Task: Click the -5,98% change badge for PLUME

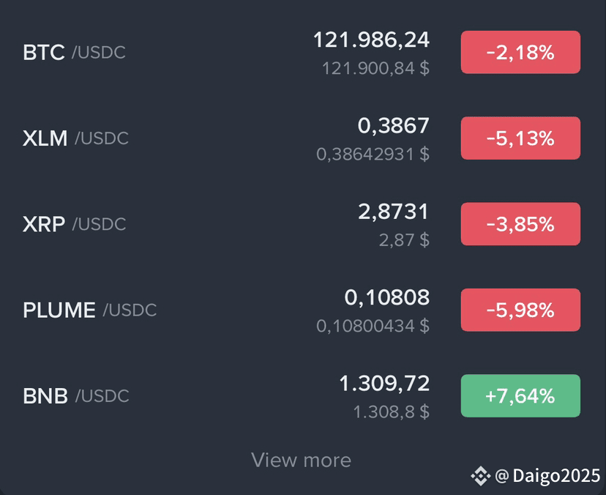Action: (x=520, y=310)
